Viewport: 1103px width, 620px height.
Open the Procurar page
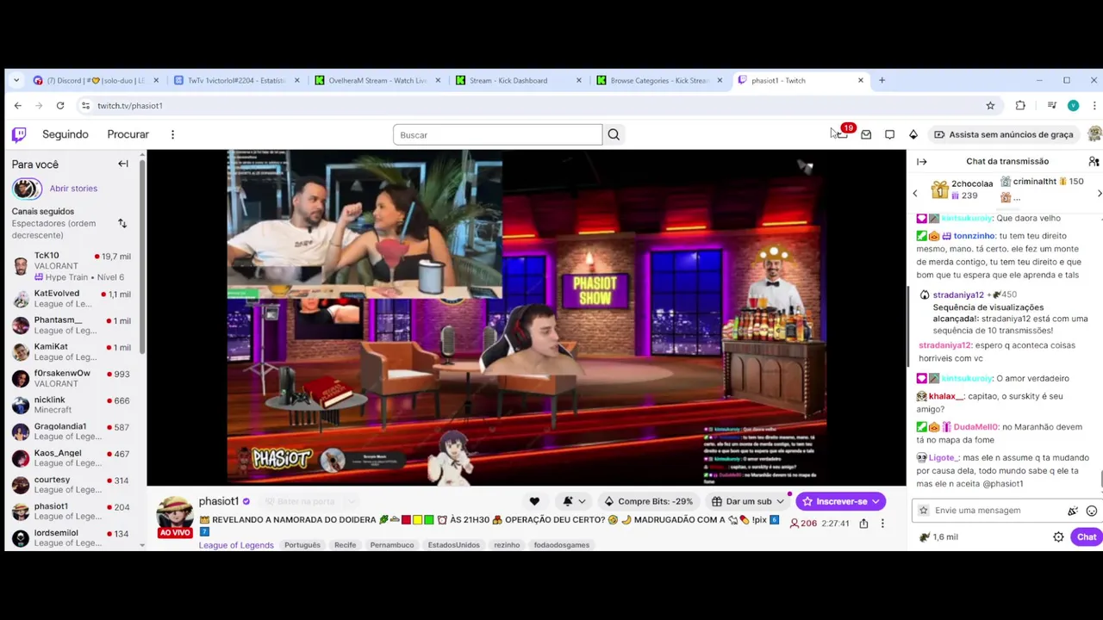[128, 134]
